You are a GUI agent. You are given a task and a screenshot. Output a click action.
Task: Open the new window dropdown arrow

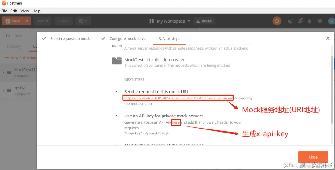[x=86, y=21]
